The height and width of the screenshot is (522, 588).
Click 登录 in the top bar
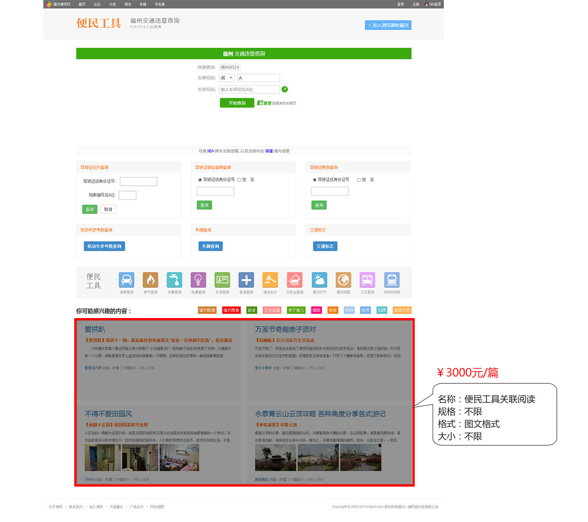tap(401, 4)
